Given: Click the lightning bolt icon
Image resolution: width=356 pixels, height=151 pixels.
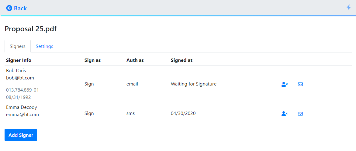Looking at the screenshot, I should (x=349, y=7).
